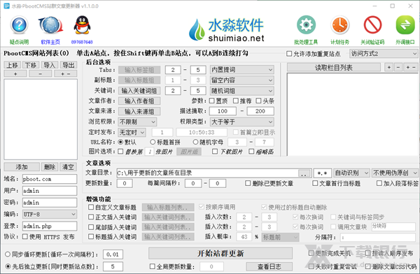Click the 下移 button

(x=31, y=65)
